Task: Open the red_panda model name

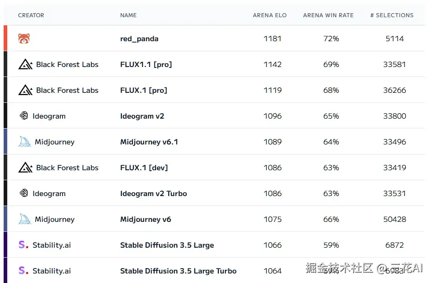Action: pyautogui.click(x=139, y=39)
